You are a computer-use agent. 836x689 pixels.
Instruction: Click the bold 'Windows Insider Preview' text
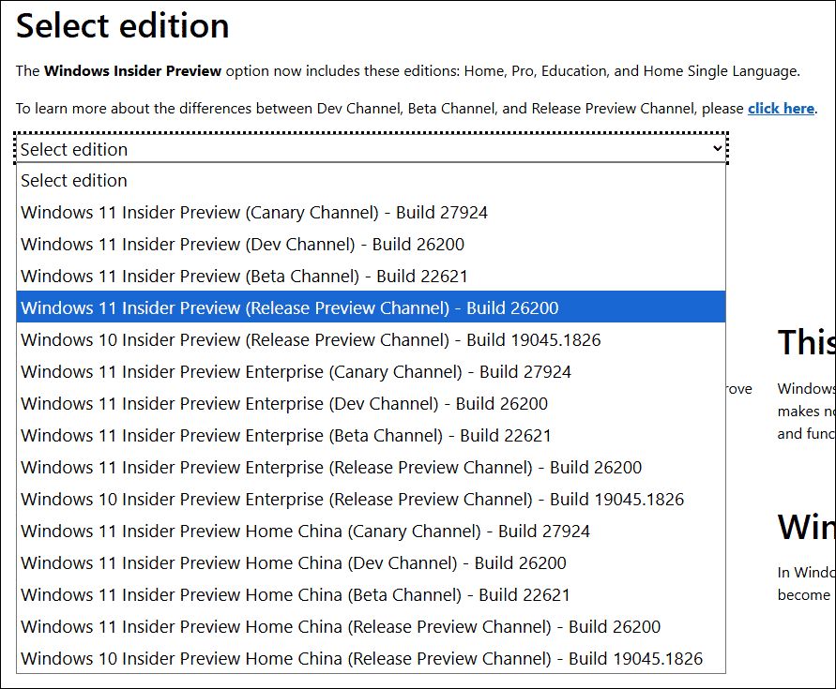click(132, 71)
